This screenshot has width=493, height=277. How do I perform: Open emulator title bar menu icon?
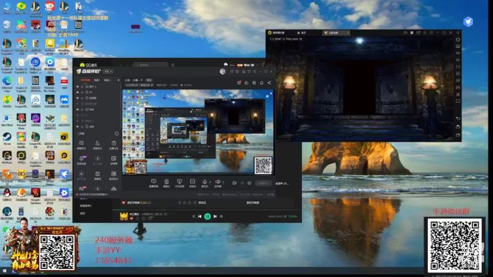(425, 33)
